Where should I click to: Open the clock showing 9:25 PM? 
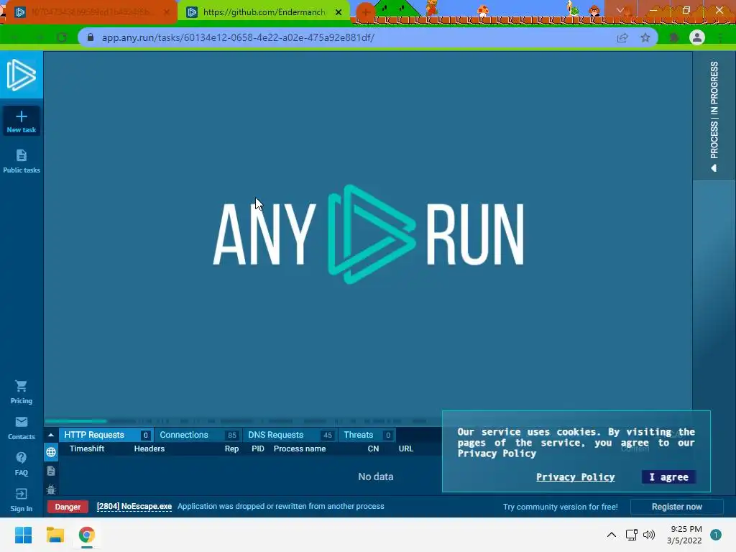(x=685, y=535)
